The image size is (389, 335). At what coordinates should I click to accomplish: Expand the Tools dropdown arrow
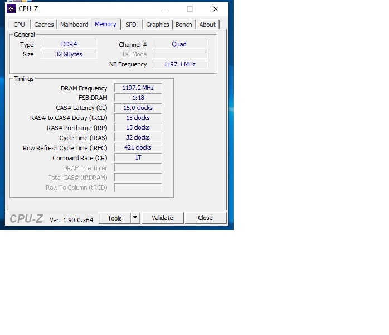135,218
